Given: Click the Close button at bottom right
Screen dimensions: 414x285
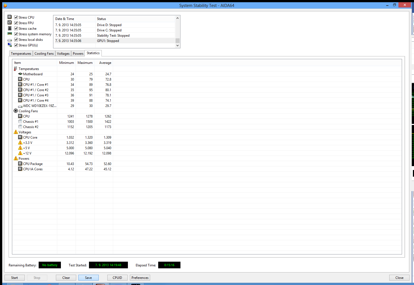Looking at the screenshot, I should coord(399,277).
